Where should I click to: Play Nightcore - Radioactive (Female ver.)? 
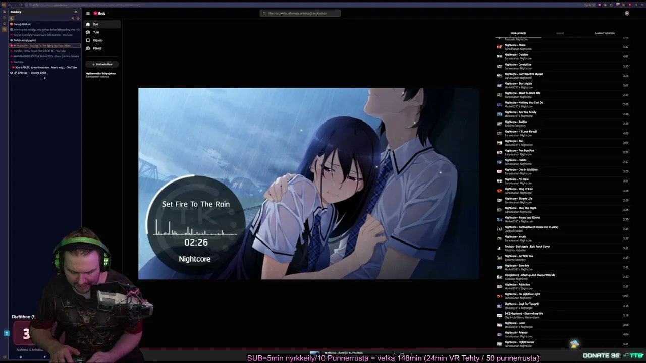(x=563, y=229)
